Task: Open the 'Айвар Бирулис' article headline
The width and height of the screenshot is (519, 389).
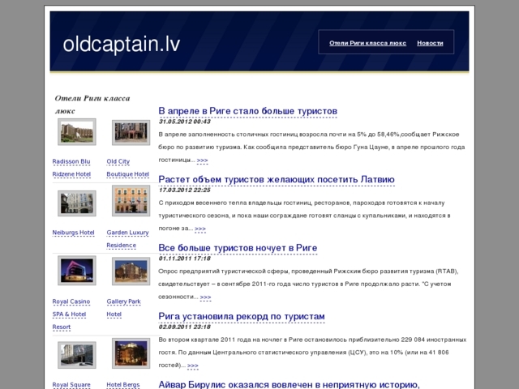Action: click(288, 383)
